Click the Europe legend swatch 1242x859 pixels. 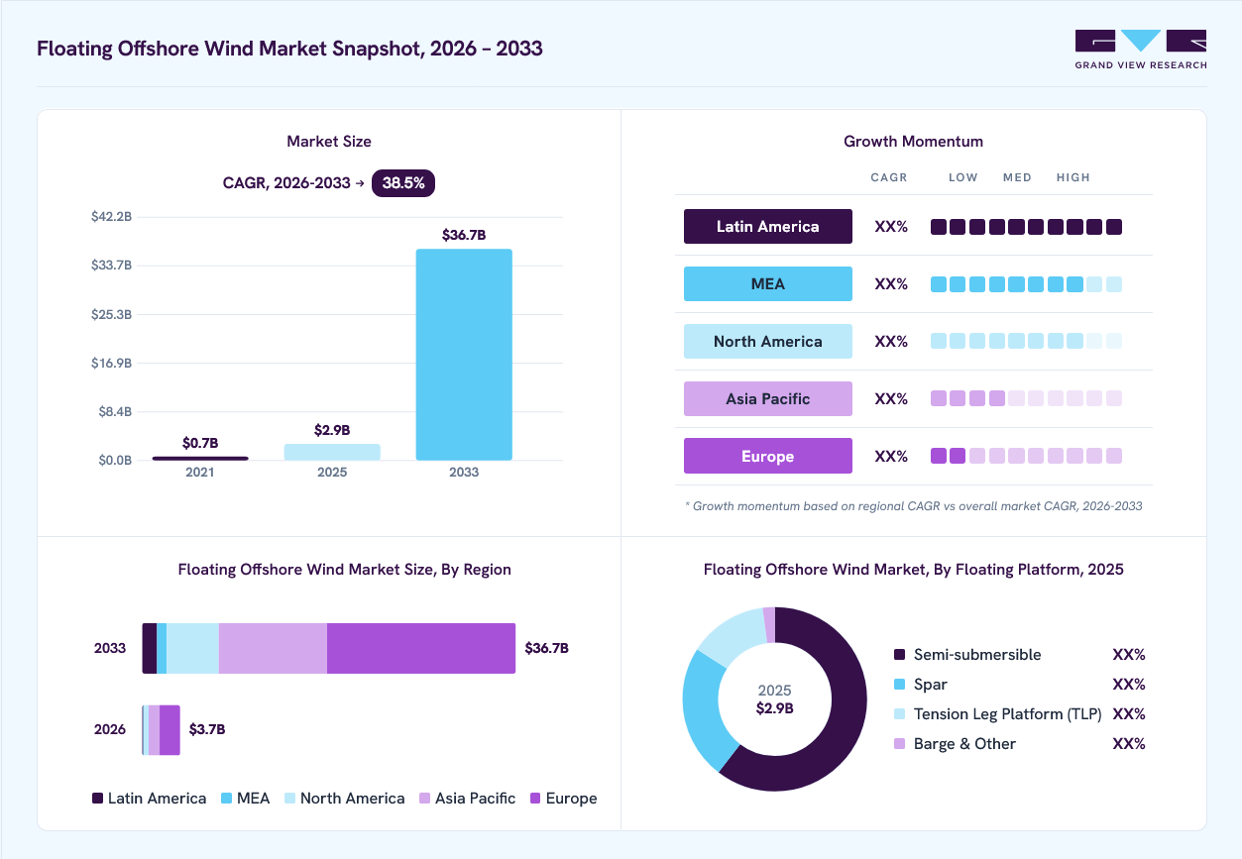click(x=535, y=798)
